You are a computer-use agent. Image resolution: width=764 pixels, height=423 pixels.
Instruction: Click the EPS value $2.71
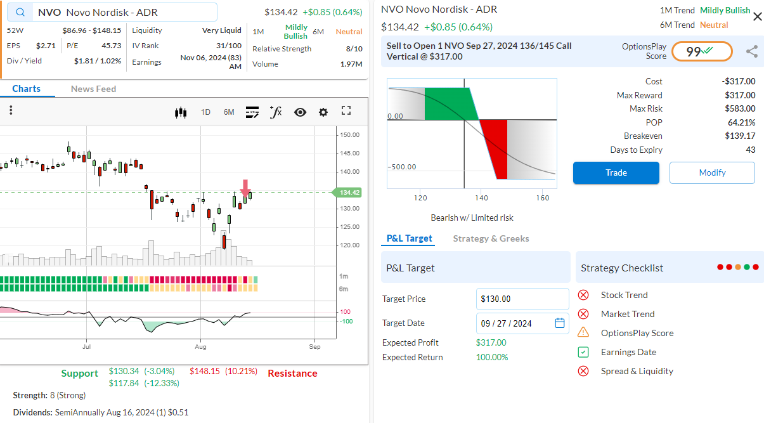pyautogui.click(x=46, y=46)
